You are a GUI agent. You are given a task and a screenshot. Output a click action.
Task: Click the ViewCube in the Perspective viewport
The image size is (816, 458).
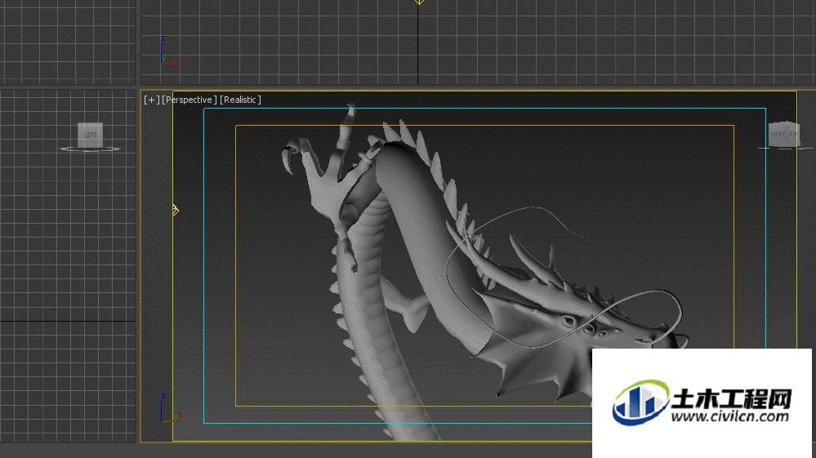(783, 134)
